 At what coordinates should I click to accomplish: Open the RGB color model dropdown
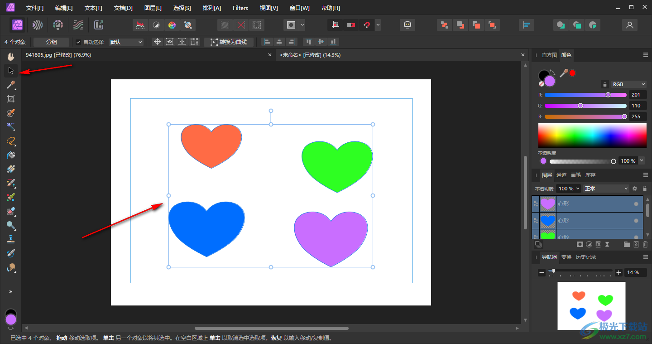pyautogui.click(x=629, y=84)
